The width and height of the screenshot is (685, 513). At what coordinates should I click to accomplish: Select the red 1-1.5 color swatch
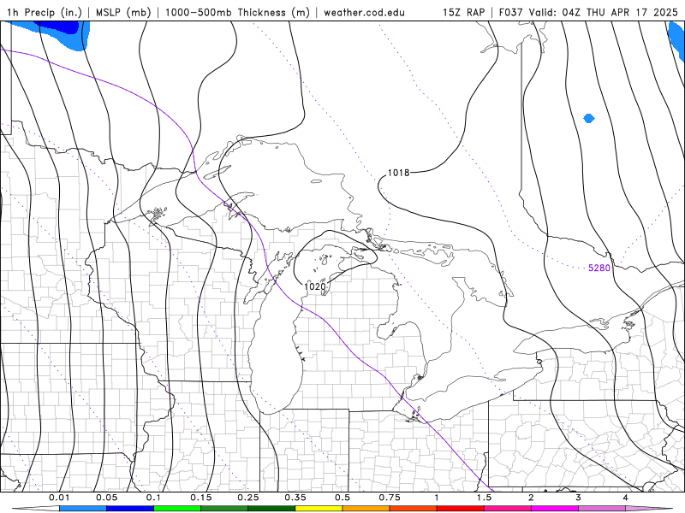tap(461, 509)
